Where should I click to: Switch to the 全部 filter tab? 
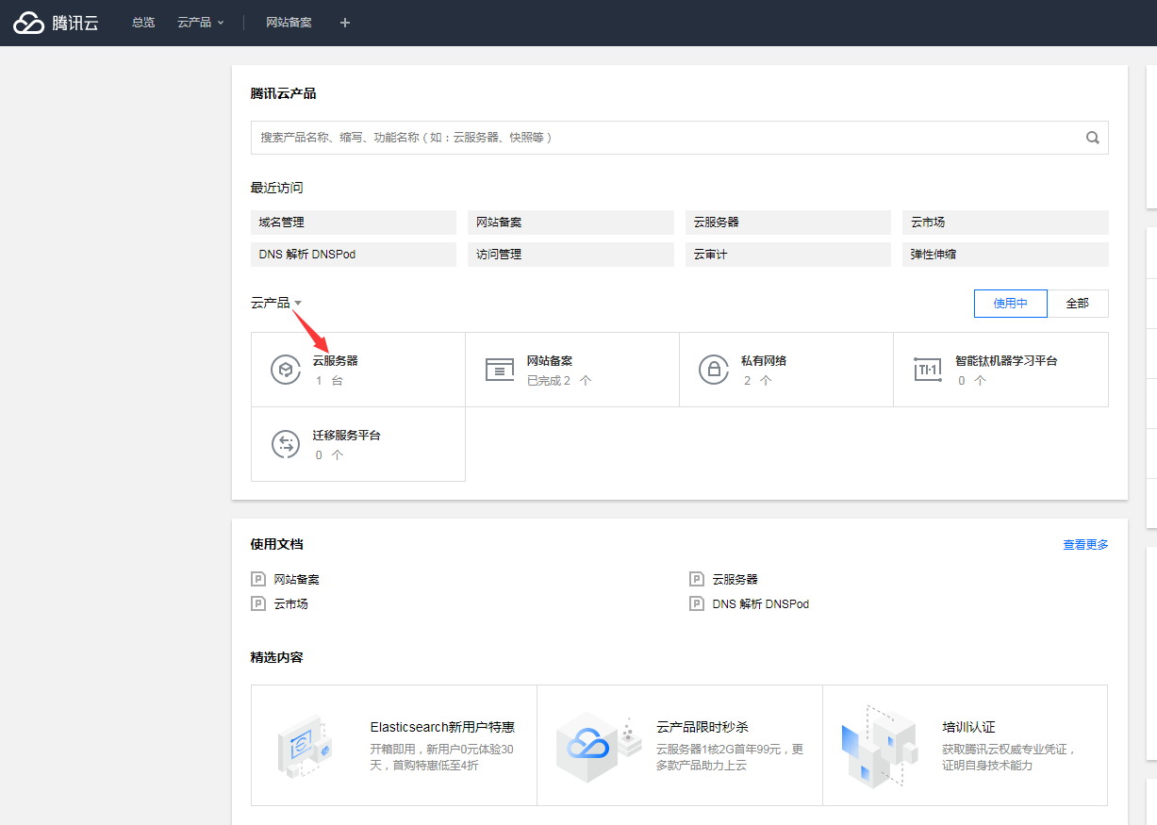(x=1078, y=304)
